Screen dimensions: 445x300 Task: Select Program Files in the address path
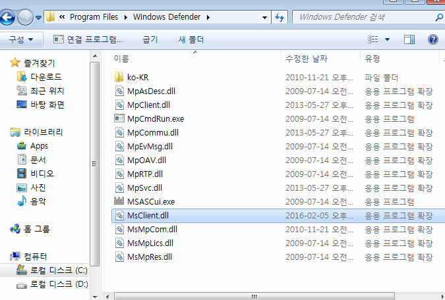[94, 17]
